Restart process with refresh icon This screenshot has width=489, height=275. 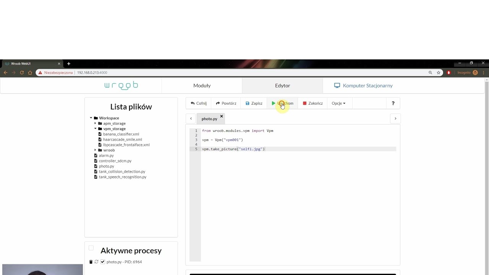[x=96, y=262]
